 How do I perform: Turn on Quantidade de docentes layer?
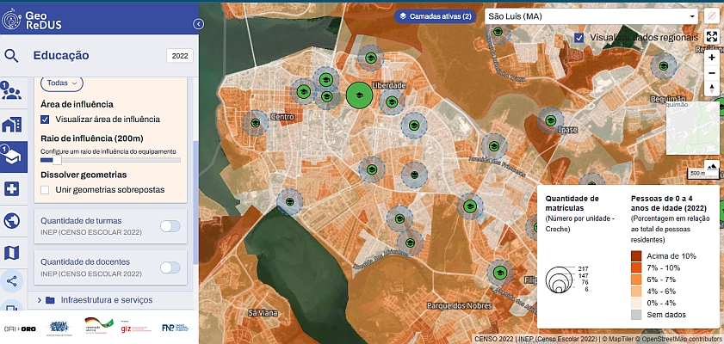point(170,267)
